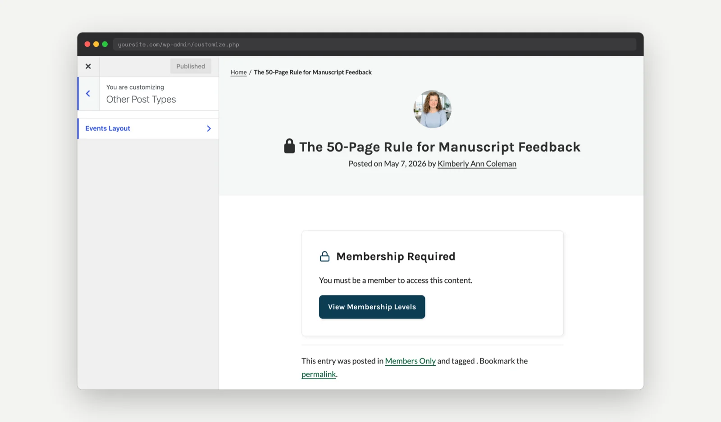The height and width of the screenshot is (422, 721).
Task: Click View Membership Levels button
Action: point(372,307)
